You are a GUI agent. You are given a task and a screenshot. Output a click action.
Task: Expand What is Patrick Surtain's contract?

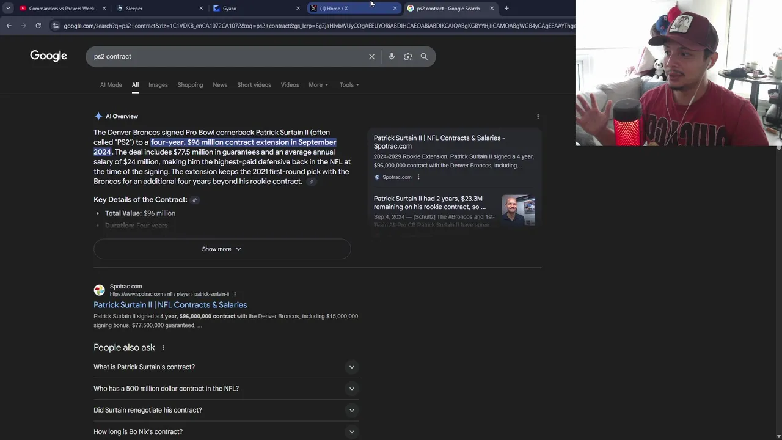(226, 367)
